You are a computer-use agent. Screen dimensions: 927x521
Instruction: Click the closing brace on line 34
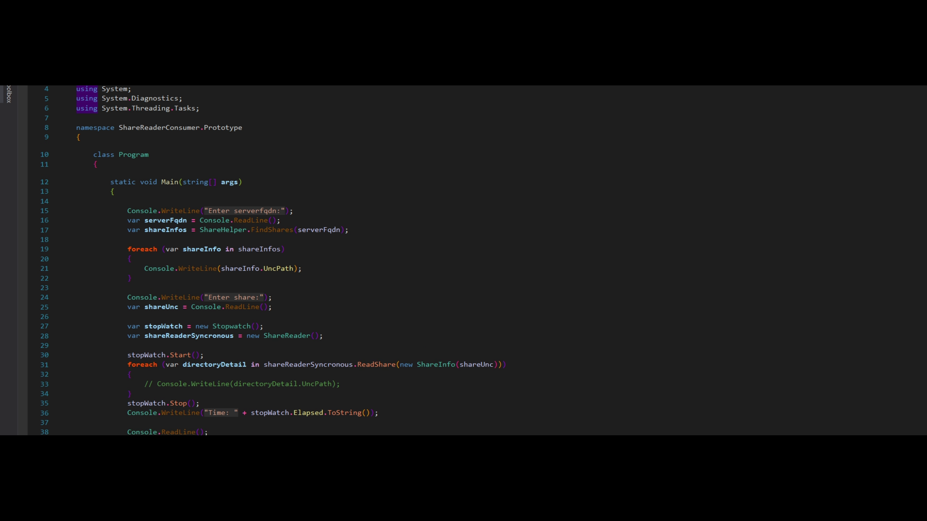tap(129, 394)
